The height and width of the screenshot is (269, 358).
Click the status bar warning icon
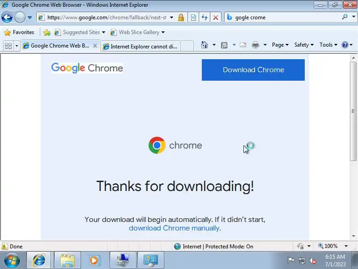tap(4, 246)
